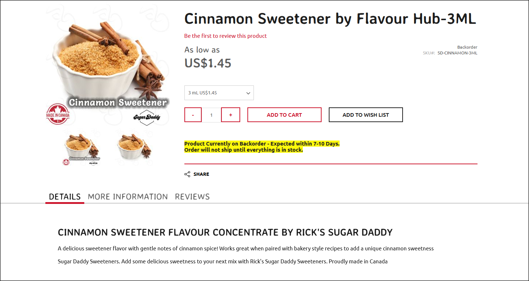Select the Details tab
Screen dimensions: 529x281
tap(65, 197)
